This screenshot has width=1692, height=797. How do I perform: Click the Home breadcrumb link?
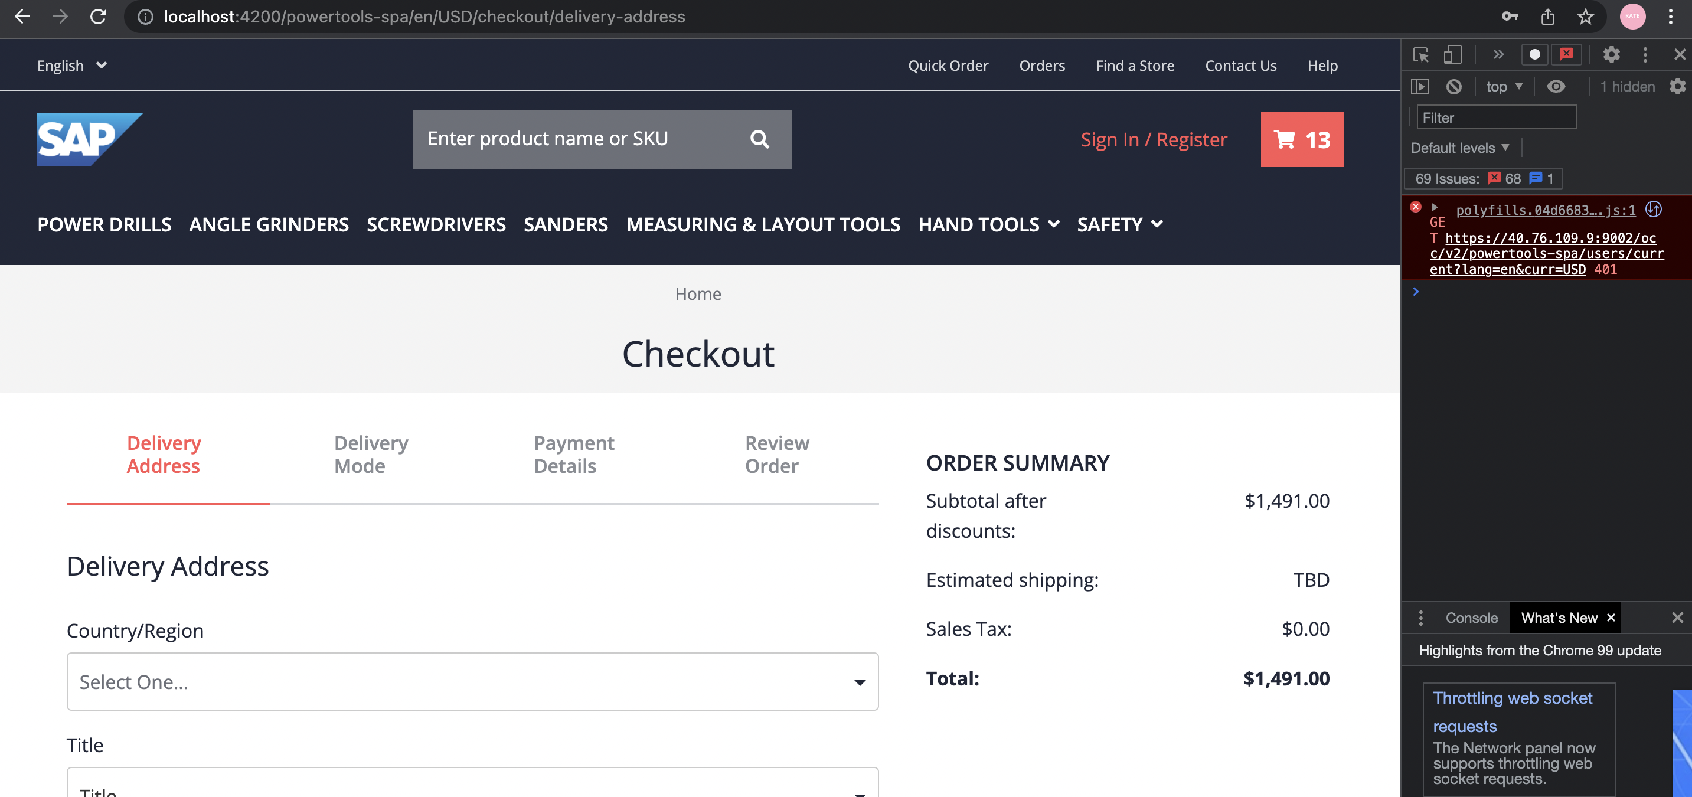pyautogui.click(x=698, y=293)
